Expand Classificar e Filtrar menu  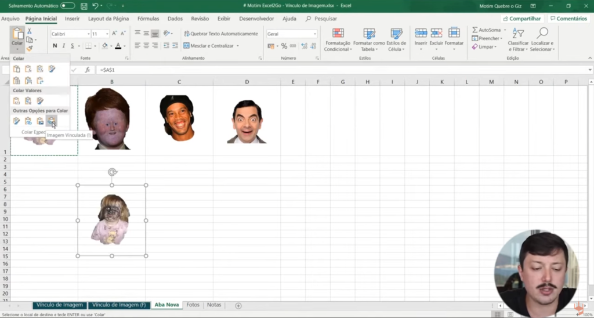tap(518, 39)
